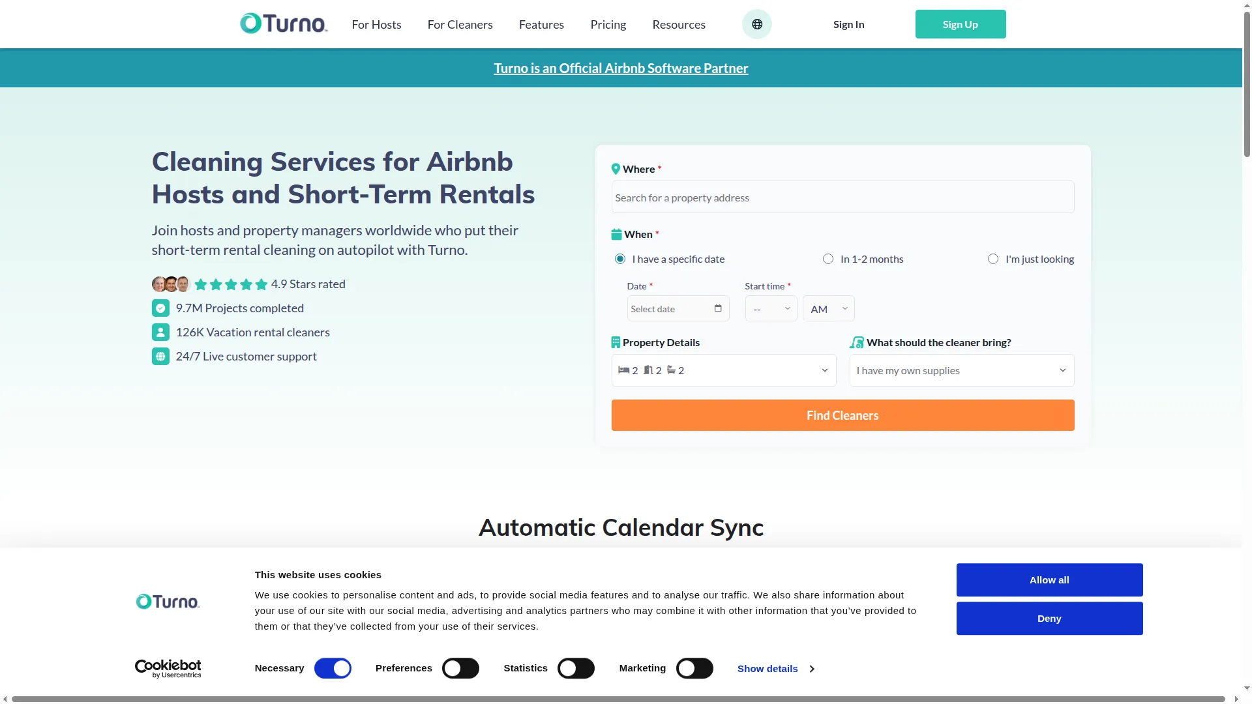Open the Resources menu
Screen dimensions: 1252x704
pyautogui.click(x=679, y=24)
